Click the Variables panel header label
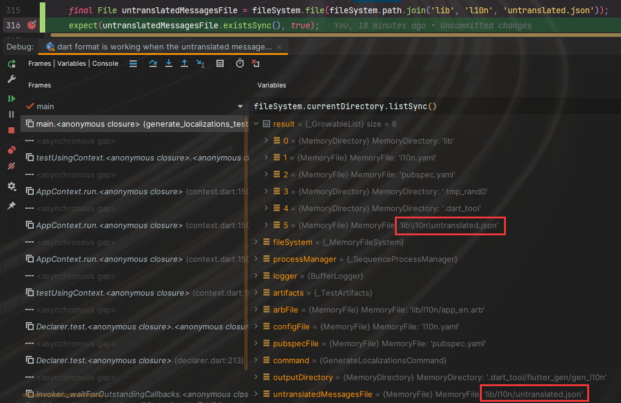621x403 pixels. pyautogui.click(x=272, y=85)
